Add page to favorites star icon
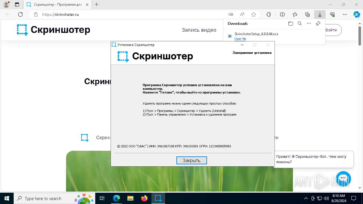This screenshot has height=204, width=363. tap(254, 14)
